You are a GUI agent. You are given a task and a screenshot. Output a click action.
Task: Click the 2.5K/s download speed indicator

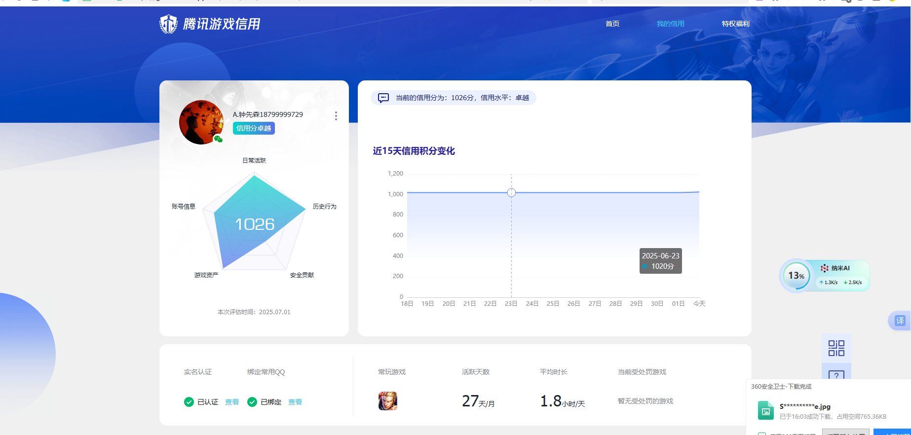[x=853, y=283]
